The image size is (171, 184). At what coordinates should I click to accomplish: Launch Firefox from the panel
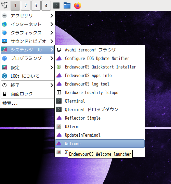[78, 5]
